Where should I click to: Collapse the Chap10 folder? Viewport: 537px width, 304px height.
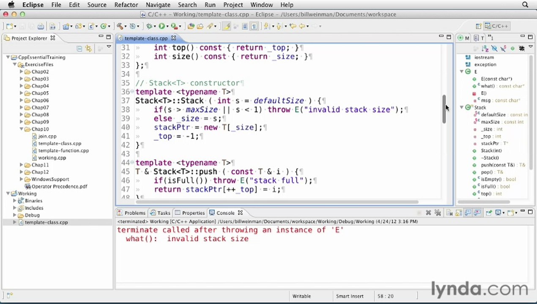(x=22, y=129)
